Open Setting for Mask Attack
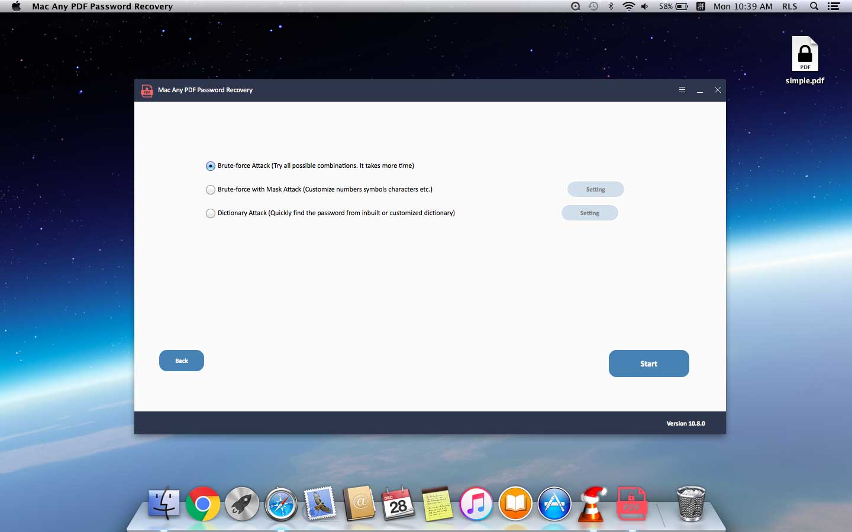Image resolution: width=852 pixels, height=532 pixels. click(595, 189)
